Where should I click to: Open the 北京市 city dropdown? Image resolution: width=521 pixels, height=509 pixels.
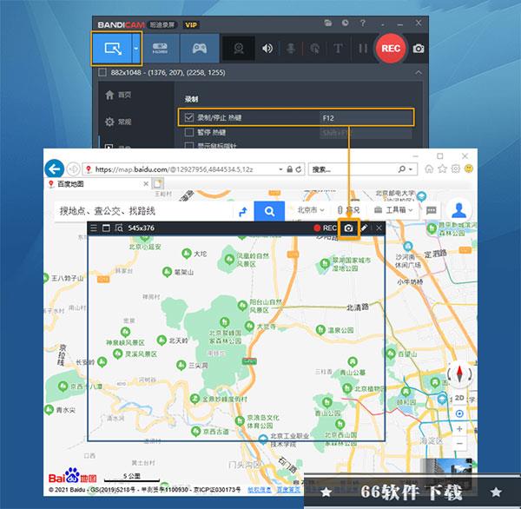(x=310, y=210)
